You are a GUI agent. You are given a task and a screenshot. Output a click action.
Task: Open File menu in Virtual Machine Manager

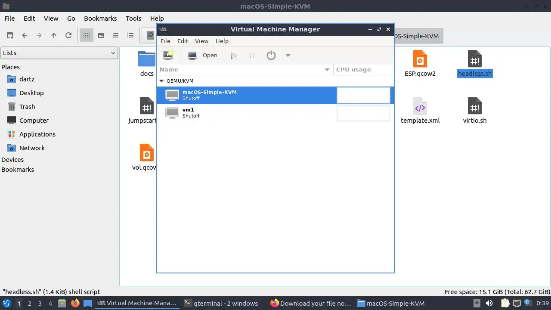tap(165, 41)
